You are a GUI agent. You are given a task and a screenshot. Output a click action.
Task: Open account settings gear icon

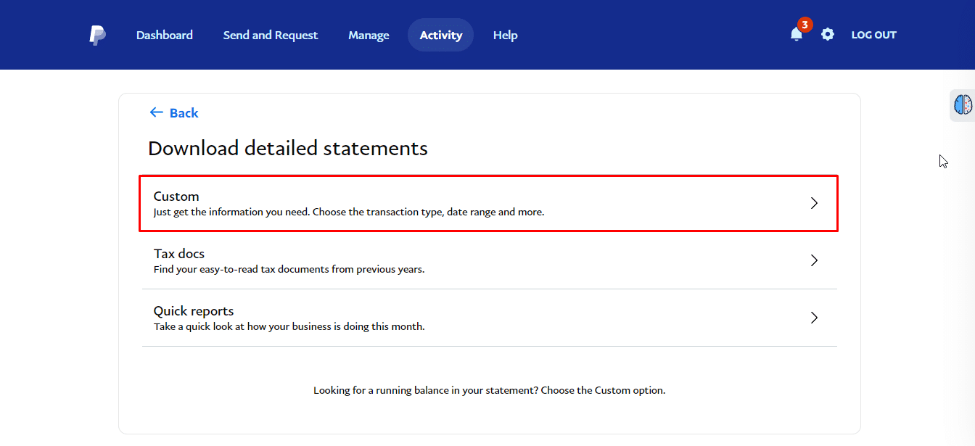click(x=828, y=35)
